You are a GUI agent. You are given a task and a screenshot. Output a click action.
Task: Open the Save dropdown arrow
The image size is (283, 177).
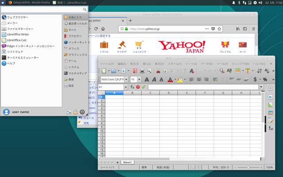point(128,71)
